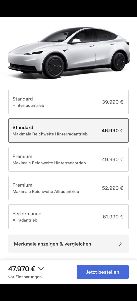
Task: Click the bold 46.990 € price
Action: [112, 130]
